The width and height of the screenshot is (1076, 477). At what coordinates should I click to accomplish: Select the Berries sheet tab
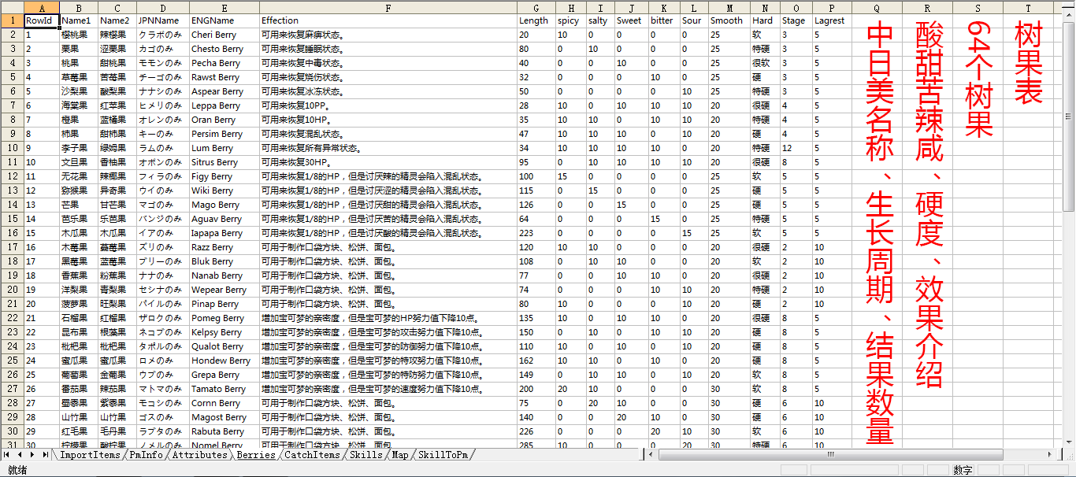pos(256,455)
